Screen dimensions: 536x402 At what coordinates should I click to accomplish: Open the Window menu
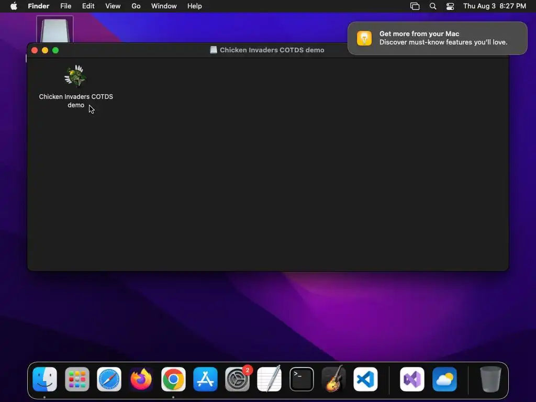pos(164,6)
